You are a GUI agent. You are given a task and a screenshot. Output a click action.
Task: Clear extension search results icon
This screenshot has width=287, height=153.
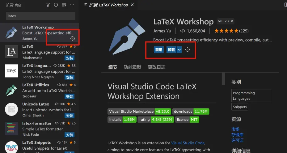(x=64, y=5)
